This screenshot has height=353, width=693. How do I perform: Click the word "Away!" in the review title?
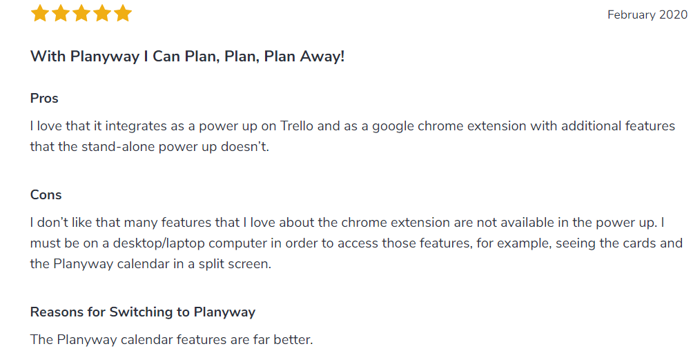322,57
